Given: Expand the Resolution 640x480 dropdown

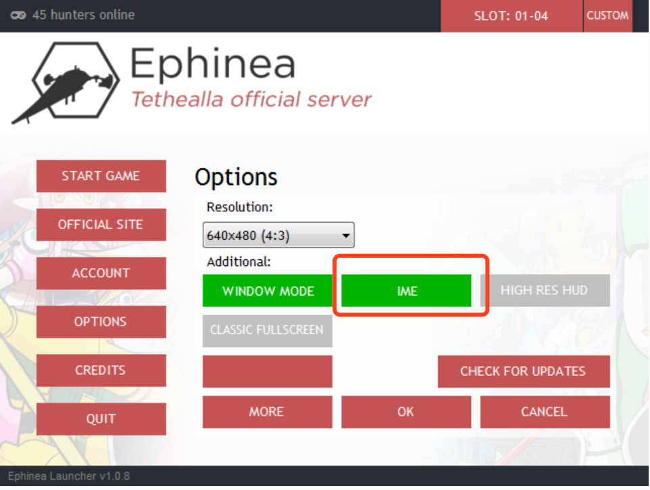Looking at the screenshot, I should point(278,236).
